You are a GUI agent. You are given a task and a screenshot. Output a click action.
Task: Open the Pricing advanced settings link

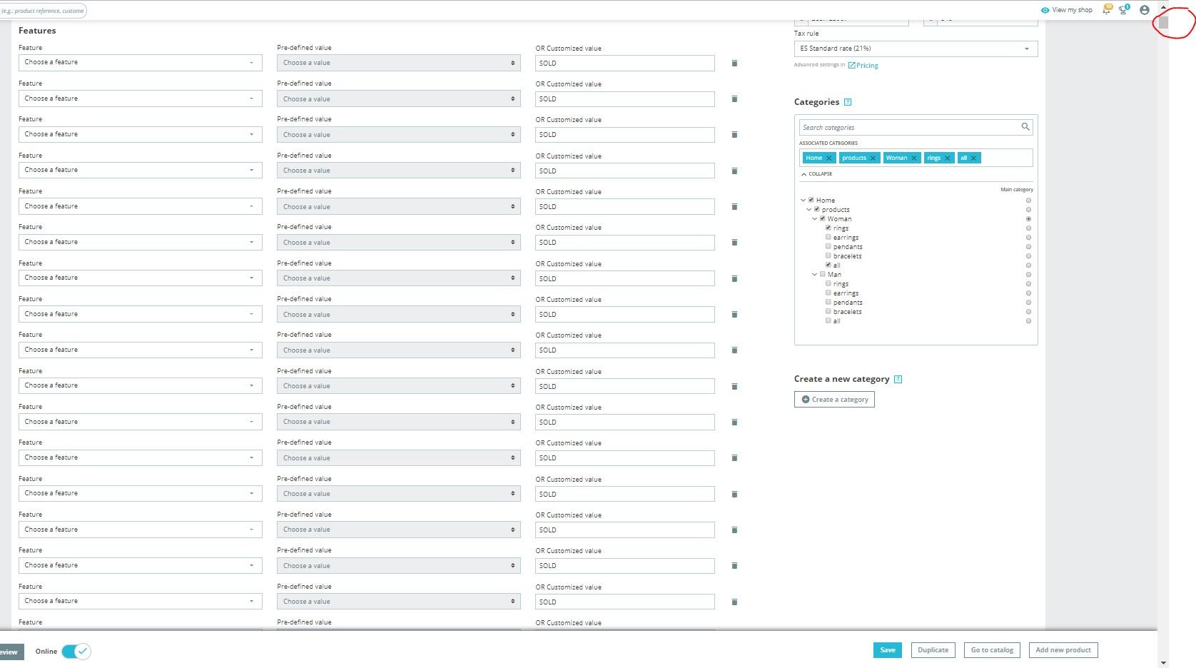pyautogui.click(x=863, y=66)
